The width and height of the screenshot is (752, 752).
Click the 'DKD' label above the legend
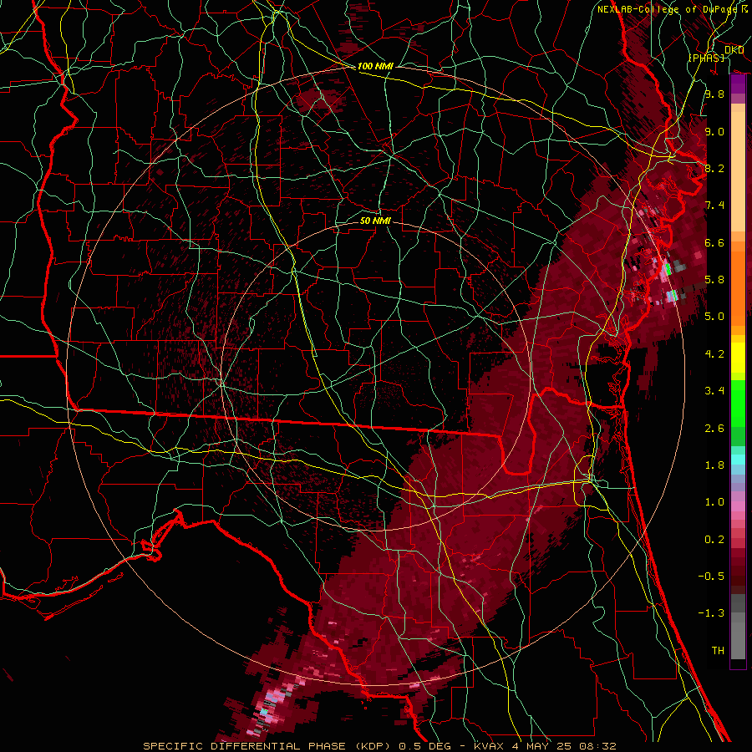(x=734, y=50)
